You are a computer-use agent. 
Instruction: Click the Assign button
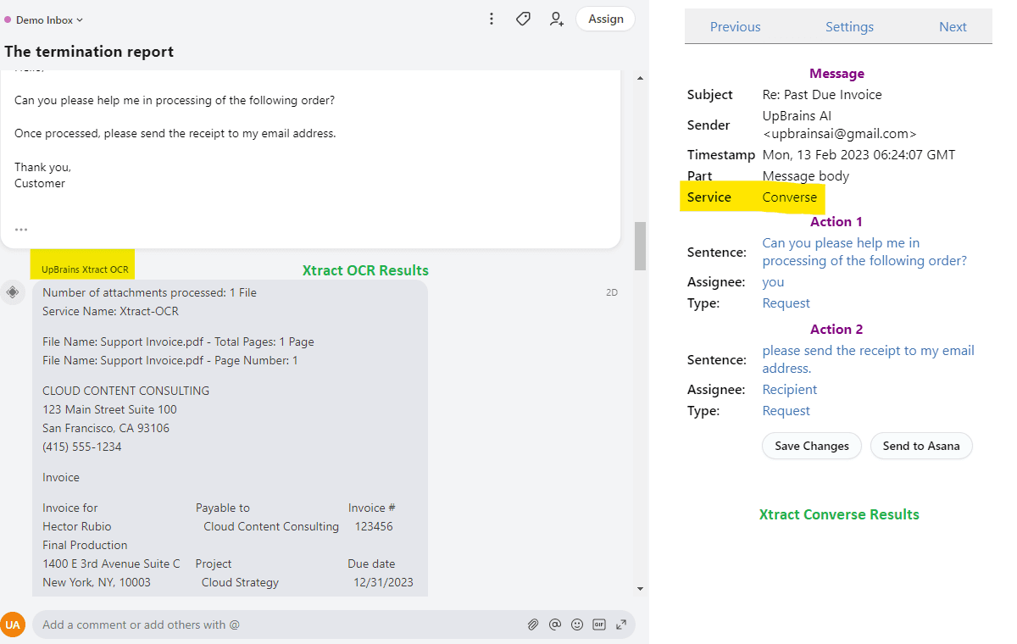click(x=606, y=19)
